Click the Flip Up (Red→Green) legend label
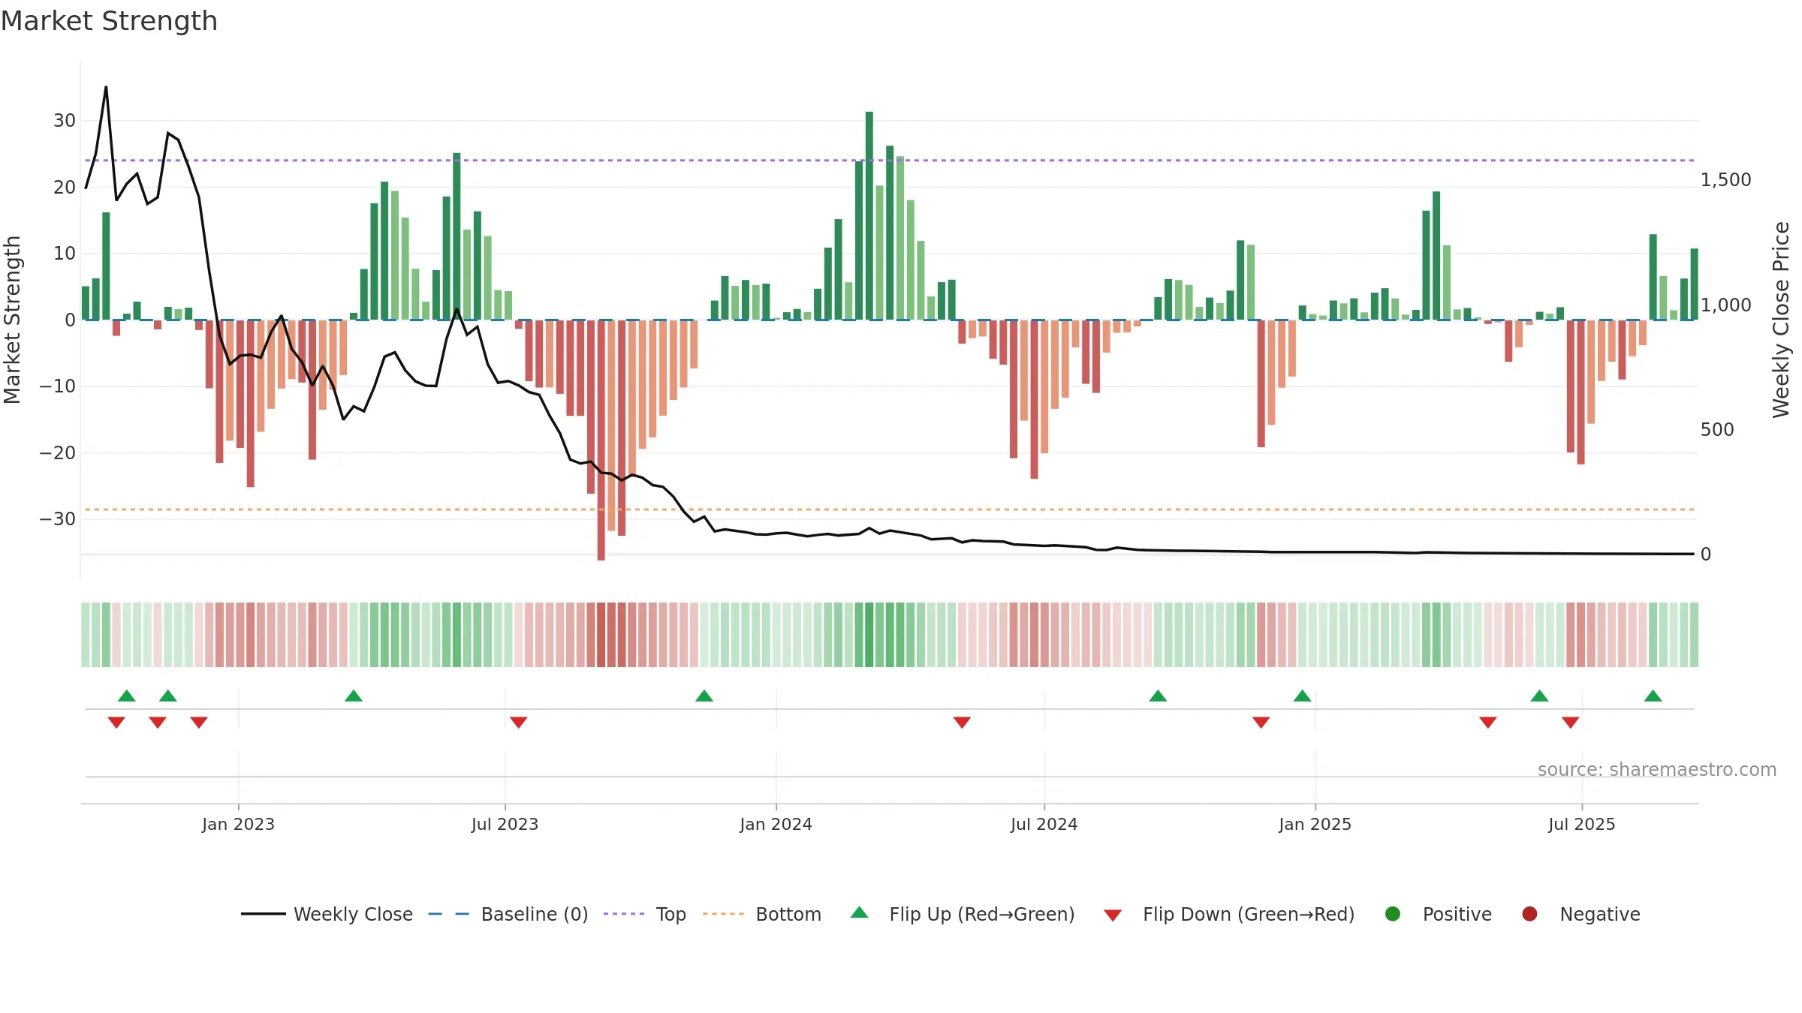 982,914
